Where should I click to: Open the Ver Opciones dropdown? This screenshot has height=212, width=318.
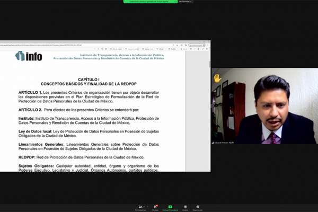[185, 2]
